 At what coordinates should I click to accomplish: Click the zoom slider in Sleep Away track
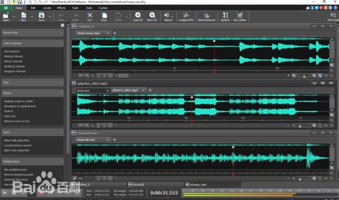pos(304,76)
